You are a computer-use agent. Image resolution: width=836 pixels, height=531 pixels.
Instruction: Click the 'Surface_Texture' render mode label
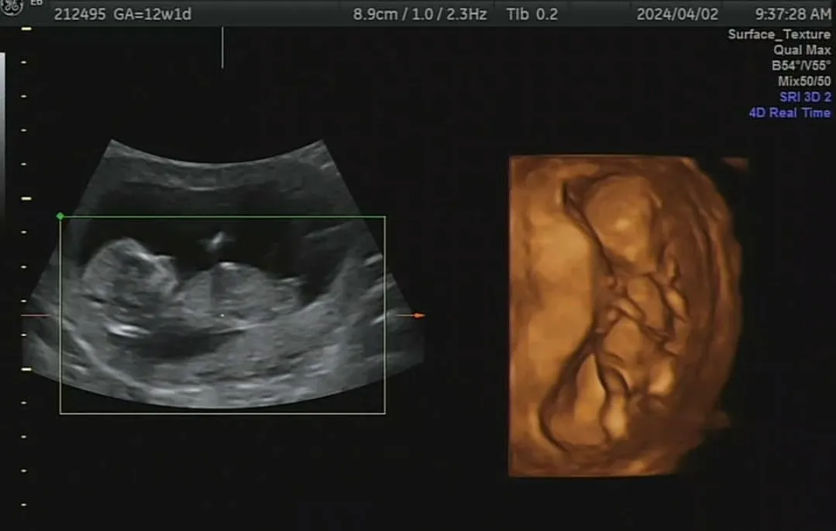[779, 35]
